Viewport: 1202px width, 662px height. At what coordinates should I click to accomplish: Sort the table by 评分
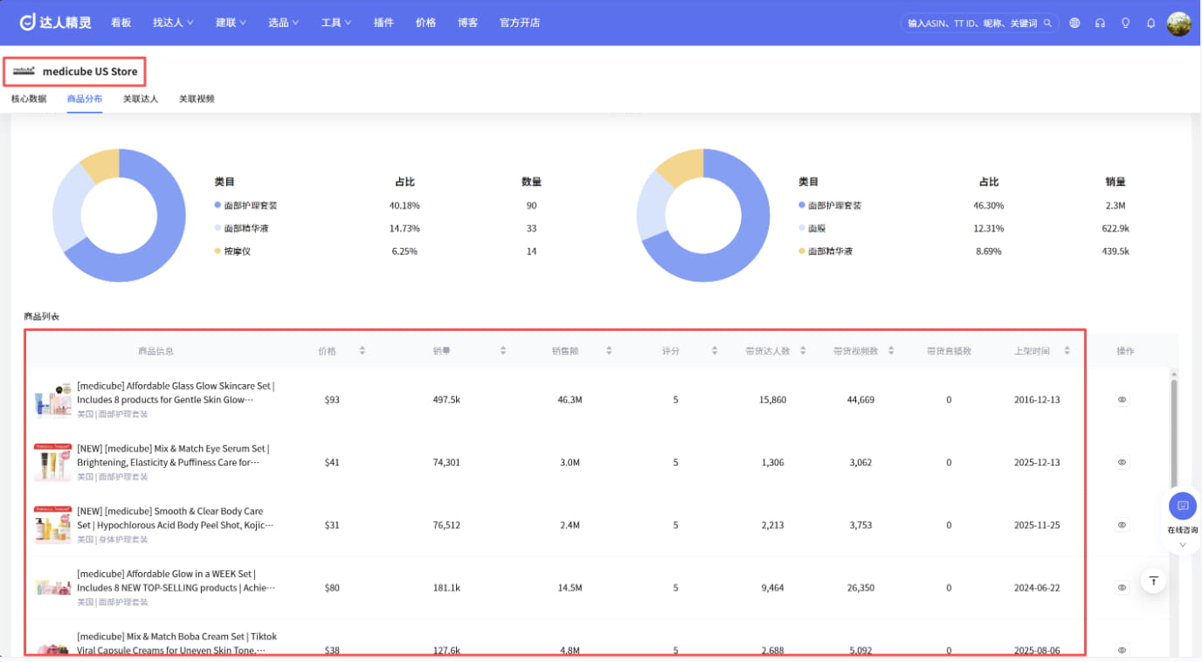tap(715, 351)
